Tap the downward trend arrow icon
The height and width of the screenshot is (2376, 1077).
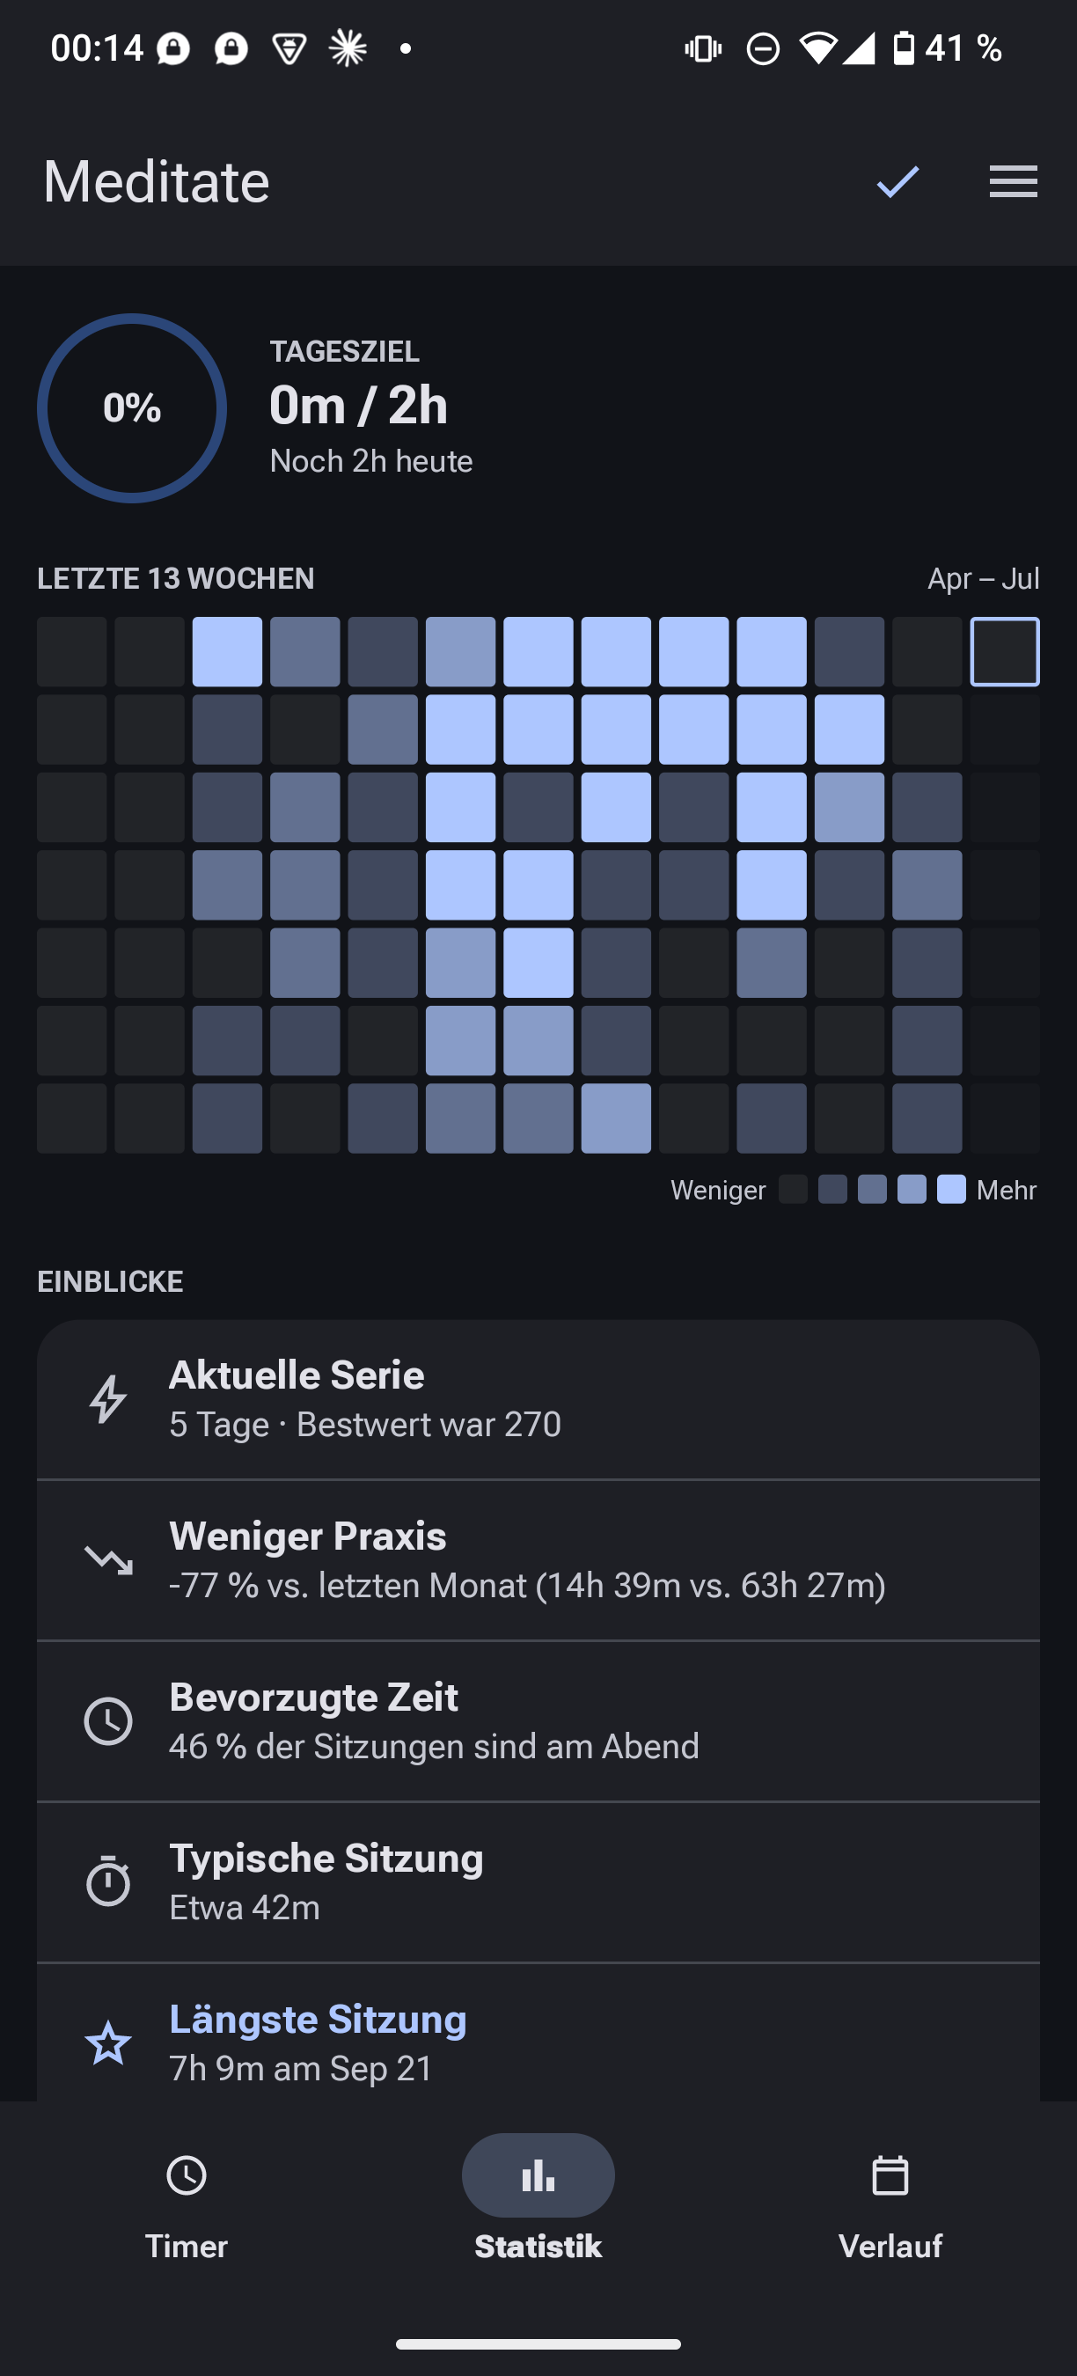(x=109, y=1559)
